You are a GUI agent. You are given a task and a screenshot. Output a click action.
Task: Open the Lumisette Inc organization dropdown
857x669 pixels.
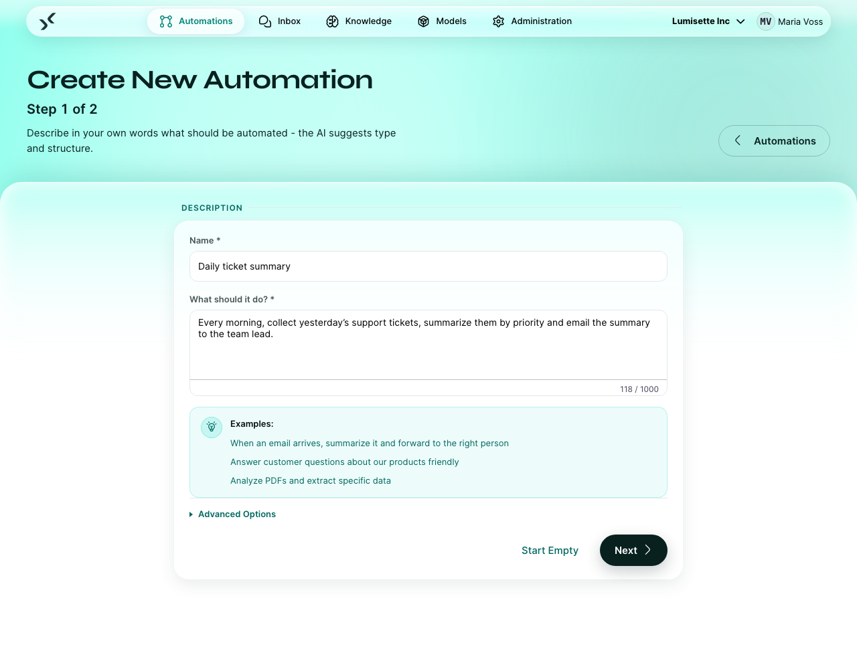coord(708,21)
